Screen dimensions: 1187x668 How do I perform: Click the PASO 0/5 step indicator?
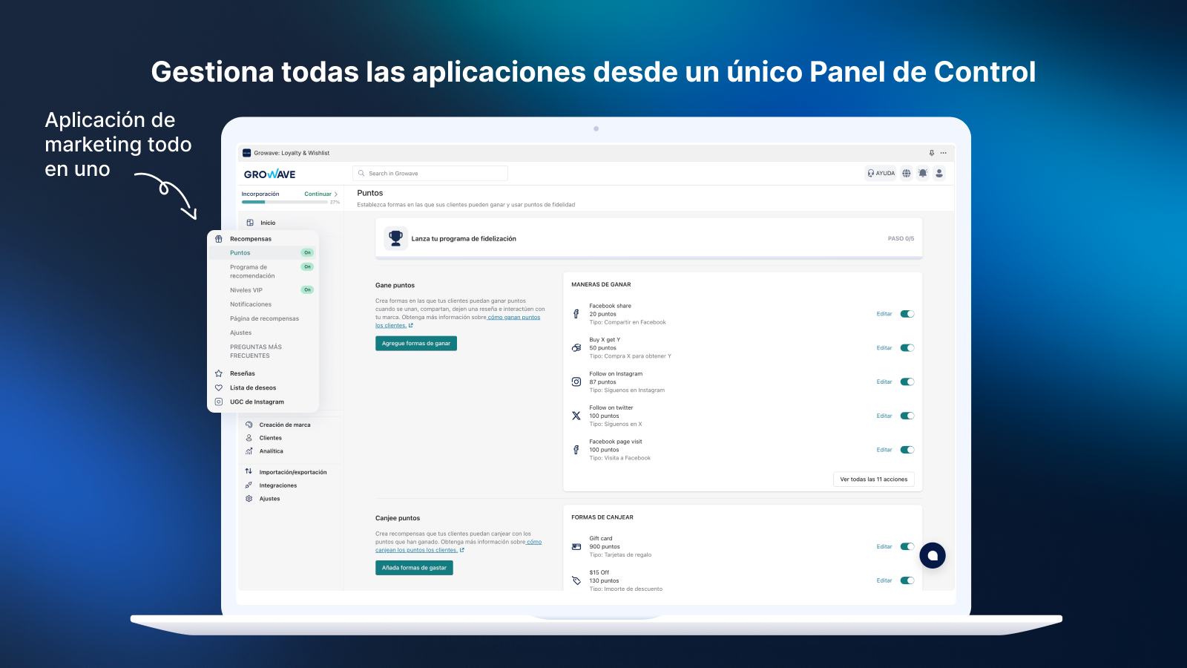pyautogui.click(x=901, y=239)
